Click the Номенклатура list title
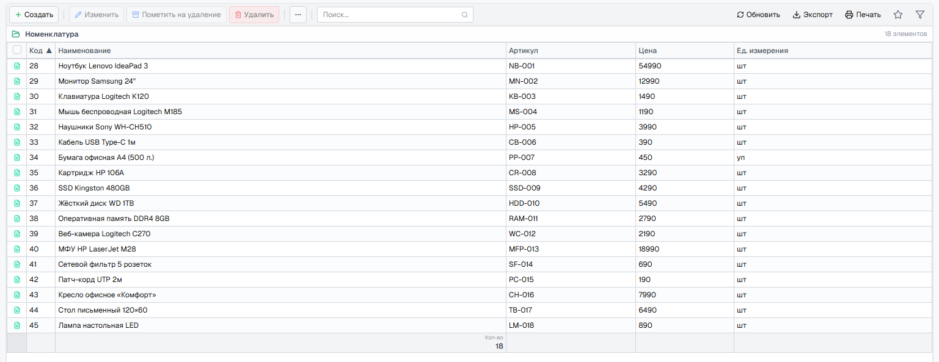Image resolution: width=939 pixels, height=362 pixels. click(52, 34)
